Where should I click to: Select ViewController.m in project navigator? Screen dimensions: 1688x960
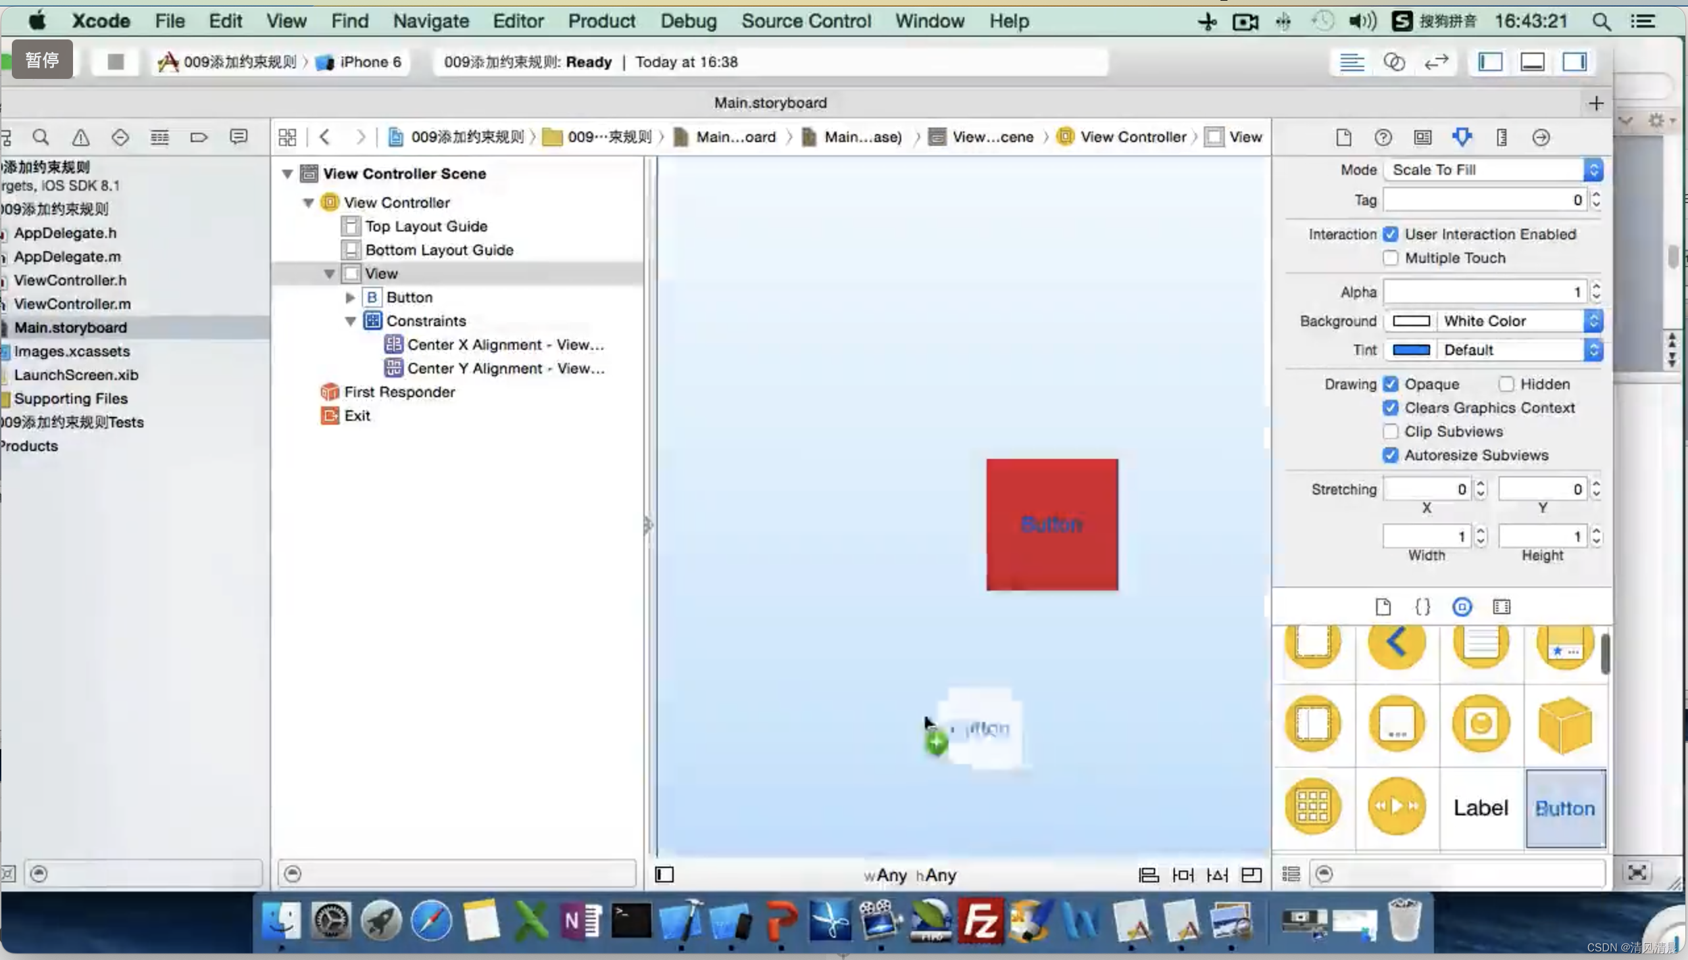(x=72, y=304)
